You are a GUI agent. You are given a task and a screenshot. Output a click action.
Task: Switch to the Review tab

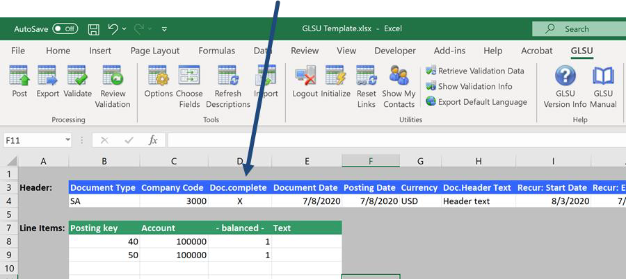pos(305,51)
